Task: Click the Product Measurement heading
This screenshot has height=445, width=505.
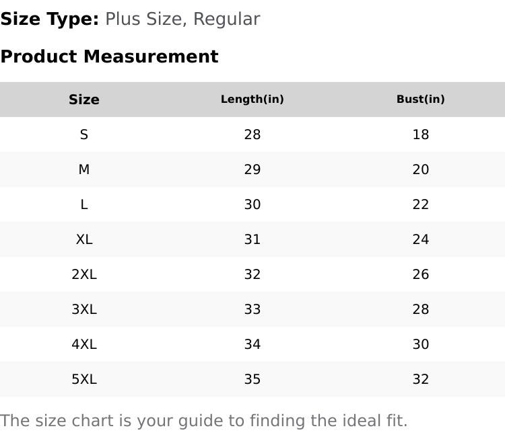Action: [109, 56]
